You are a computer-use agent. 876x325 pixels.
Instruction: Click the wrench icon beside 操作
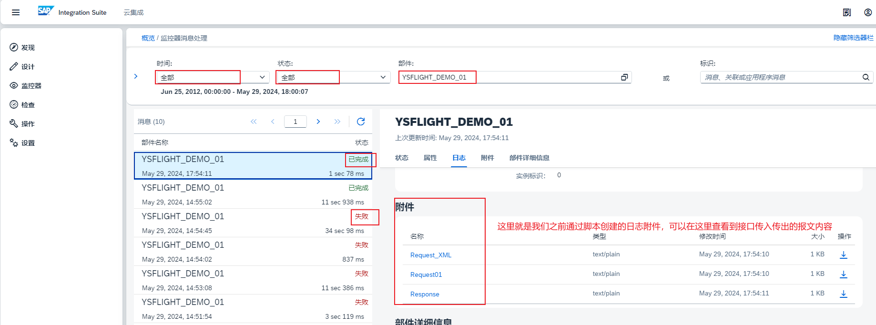(14, 123)
